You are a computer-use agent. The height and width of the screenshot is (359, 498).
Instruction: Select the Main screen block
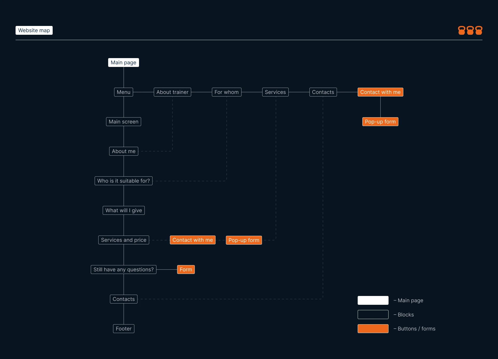(x=123, y=122)
